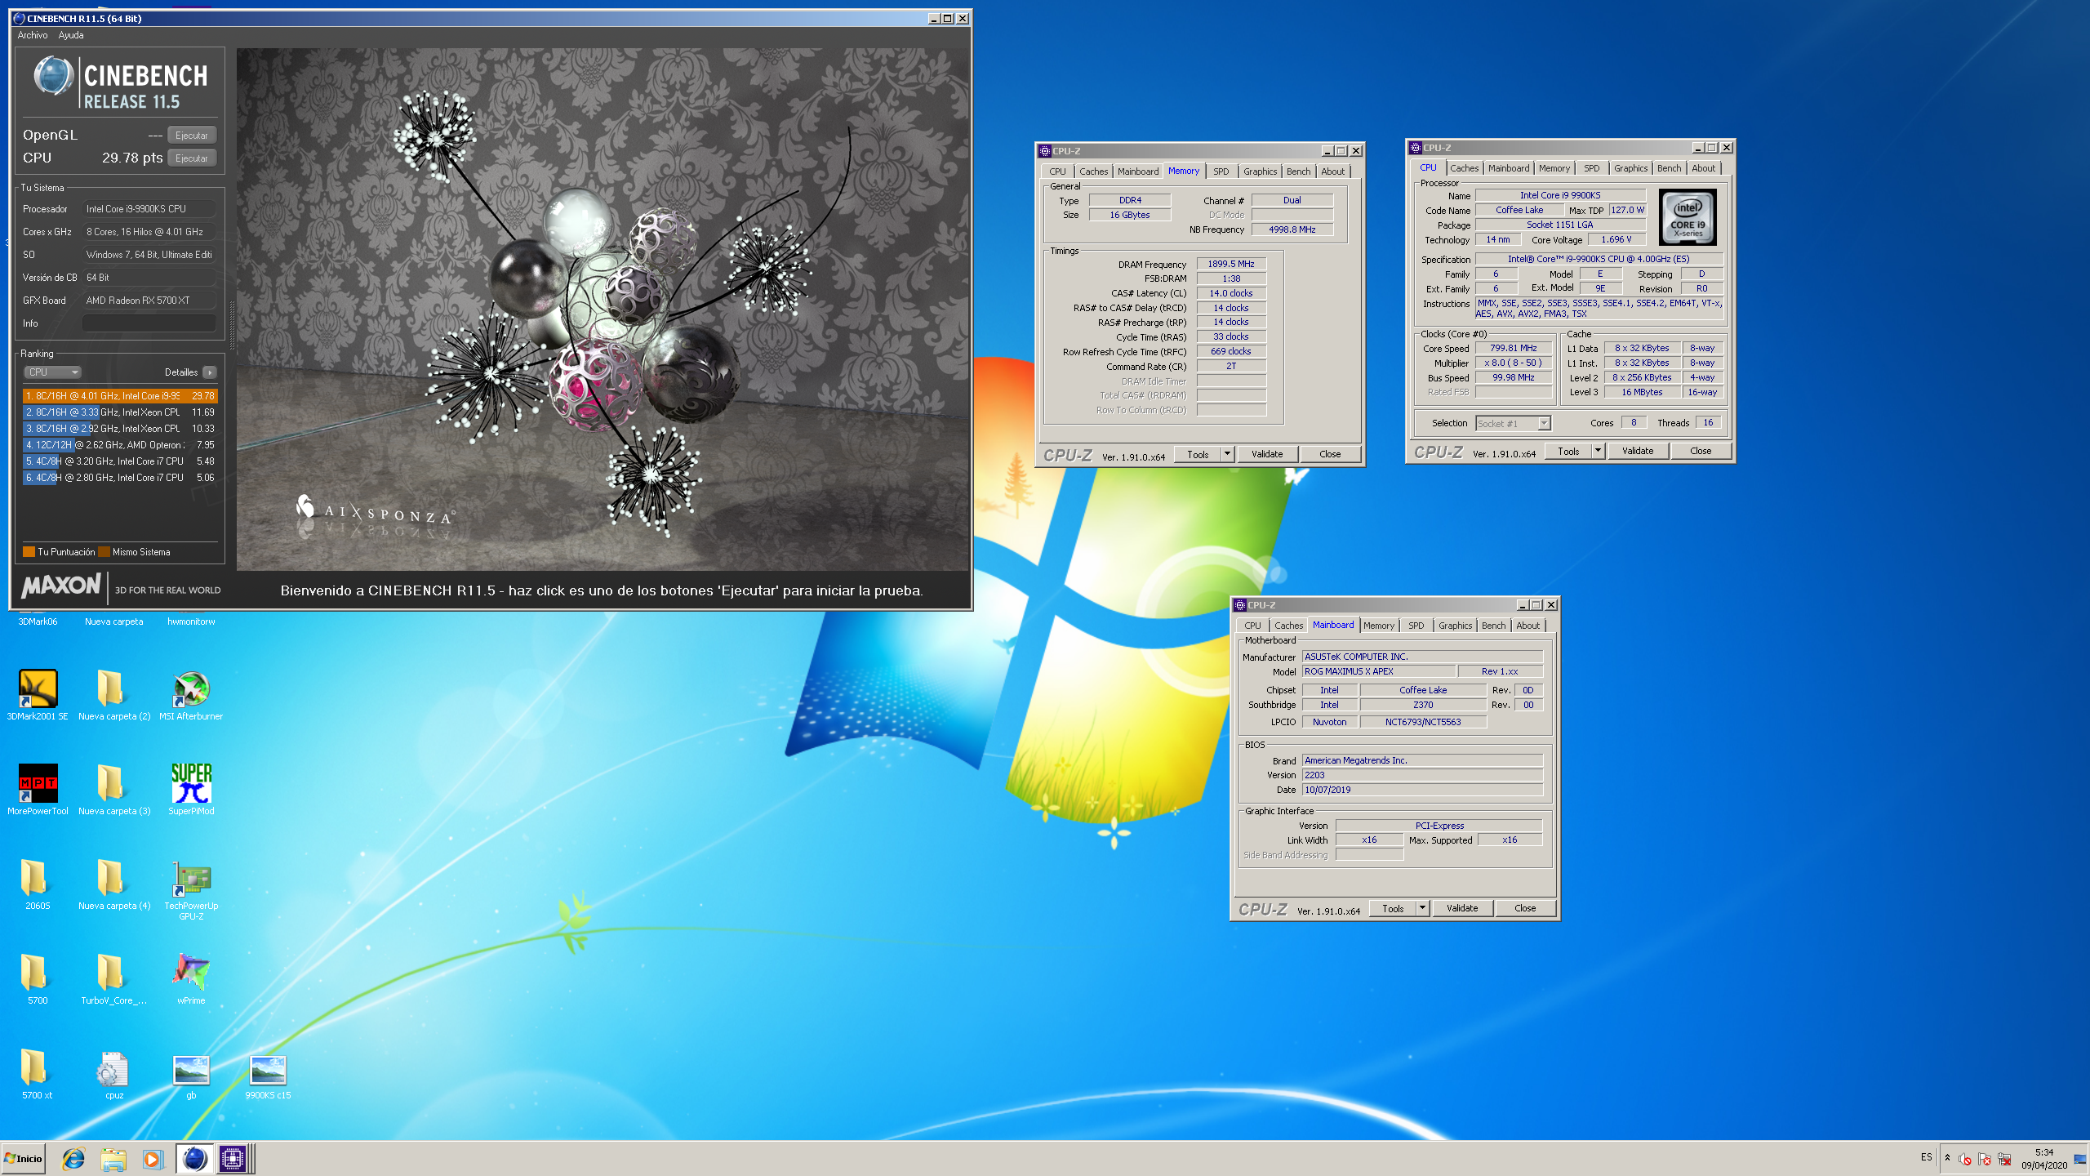Click the Info text field in Cinebench

pos(149,323)
